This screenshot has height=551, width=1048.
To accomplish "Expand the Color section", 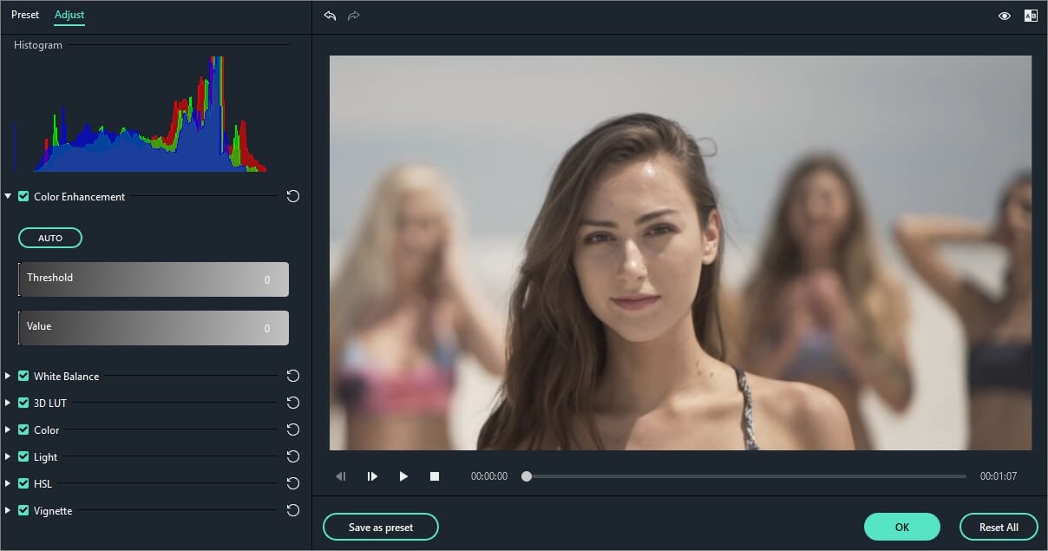I will pyautogui.click(x=8, y=430).
